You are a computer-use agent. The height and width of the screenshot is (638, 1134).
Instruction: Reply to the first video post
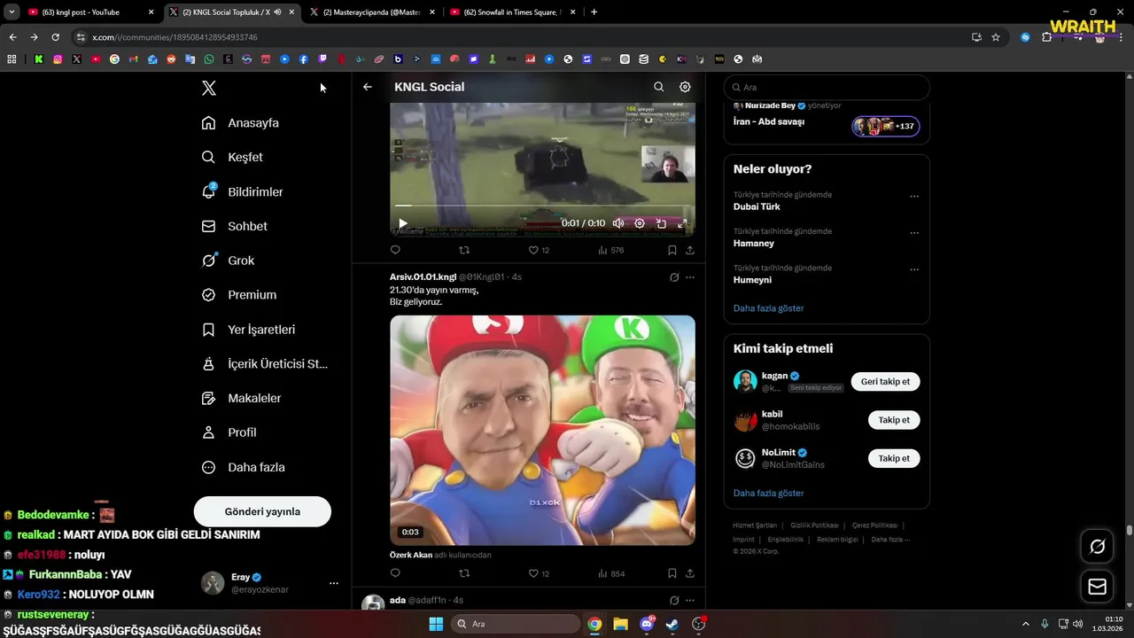point(395,250)
